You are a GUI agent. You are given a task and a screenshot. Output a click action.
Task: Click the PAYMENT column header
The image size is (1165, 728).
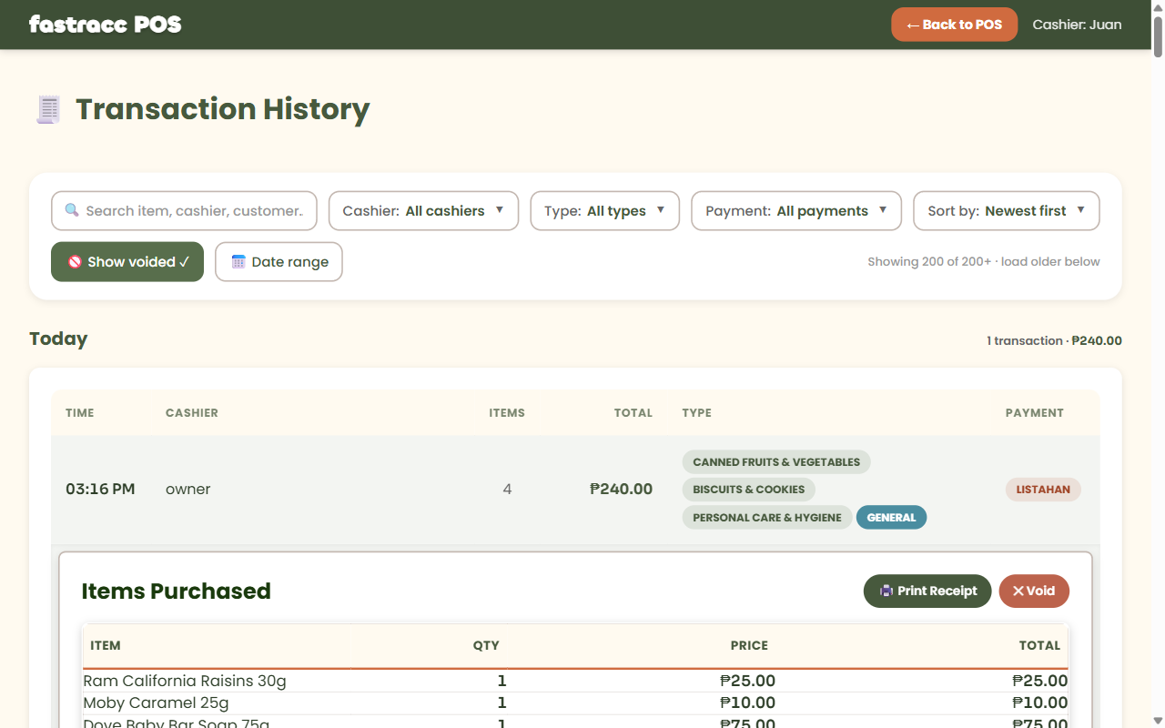tap(1035, 413)
